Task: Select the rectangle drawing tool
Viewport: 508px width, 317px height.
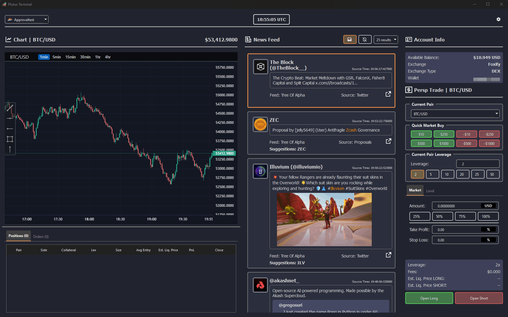Action: point(10,139)
